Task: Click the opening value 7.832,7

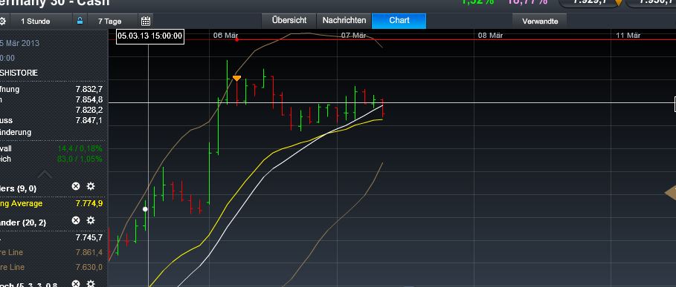Action: (x=88, y=90)
